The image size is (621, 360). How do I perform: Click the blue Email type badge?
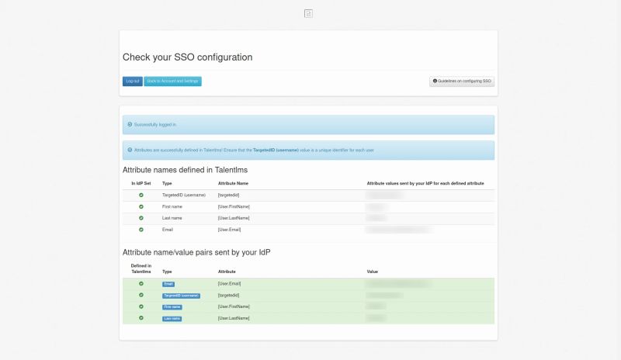(x=168, y=284)
